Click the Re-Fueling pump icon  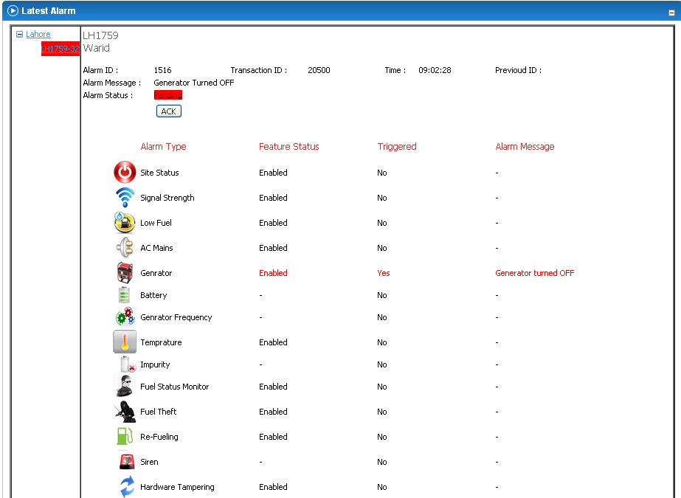(x=125, y=437)
